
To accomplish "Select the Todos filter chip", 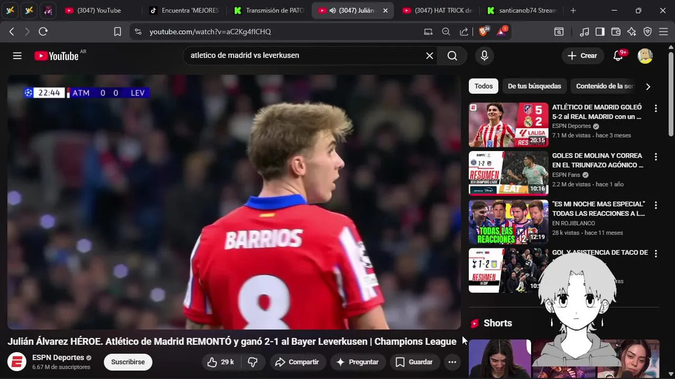I will pos(484,86).
